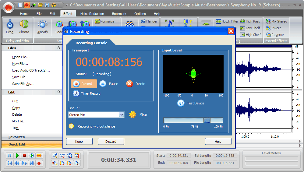This screenshot has width=304, height=172.
Task: Click the Start time field
Action: 179,156
